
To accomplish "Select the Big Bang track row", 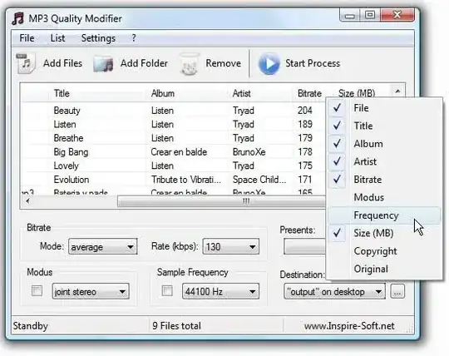I will (174, 151).
